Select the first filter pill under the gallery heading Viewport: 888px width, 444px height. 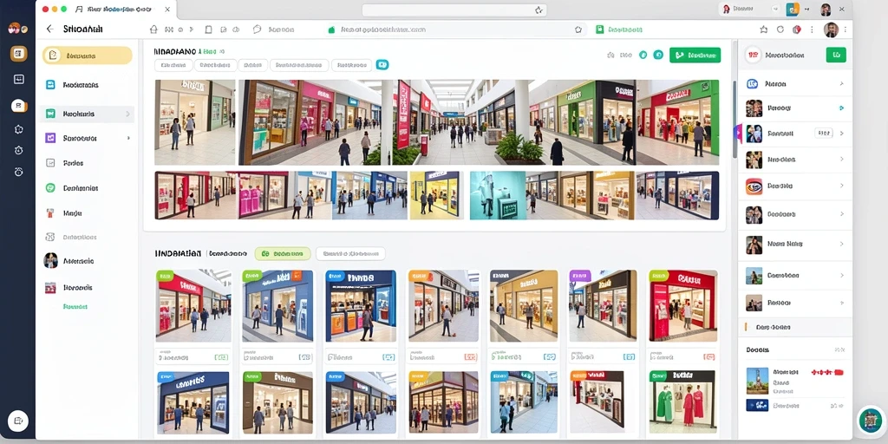tap(173, 65)
